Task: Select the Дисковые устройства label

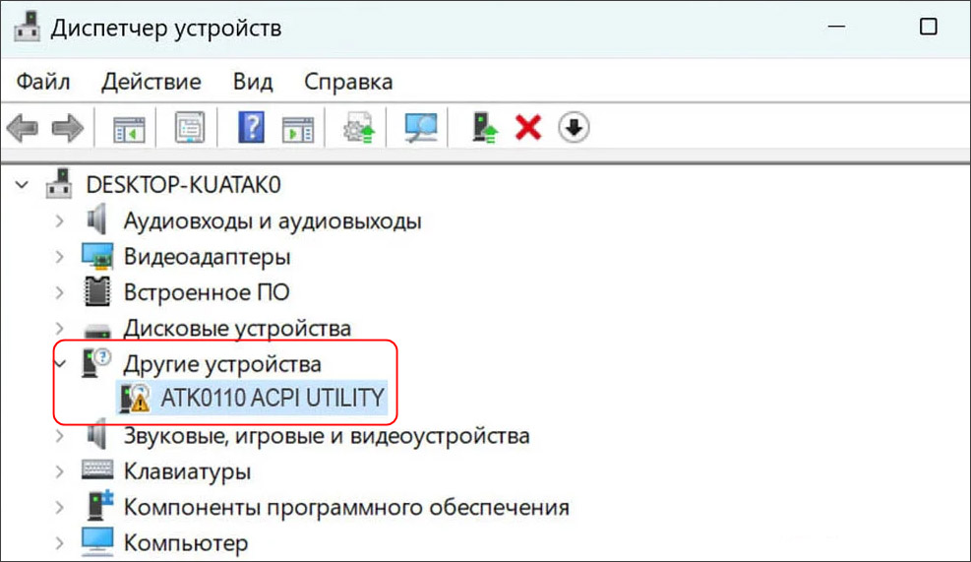Action: click(x=236, y=329)
